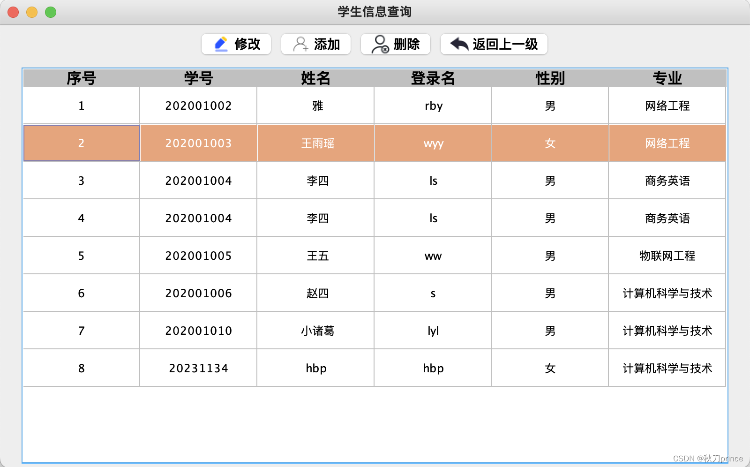This screenshot has width=750, height=467.
Task: Click the 专业 column header
Action: point(667,78)
